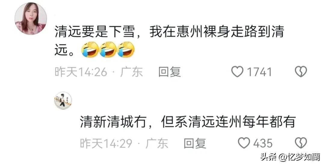Viewport: 325px width, 166px height.
Task: Like the reply with 435 likes
Action: tap(244, 143)
